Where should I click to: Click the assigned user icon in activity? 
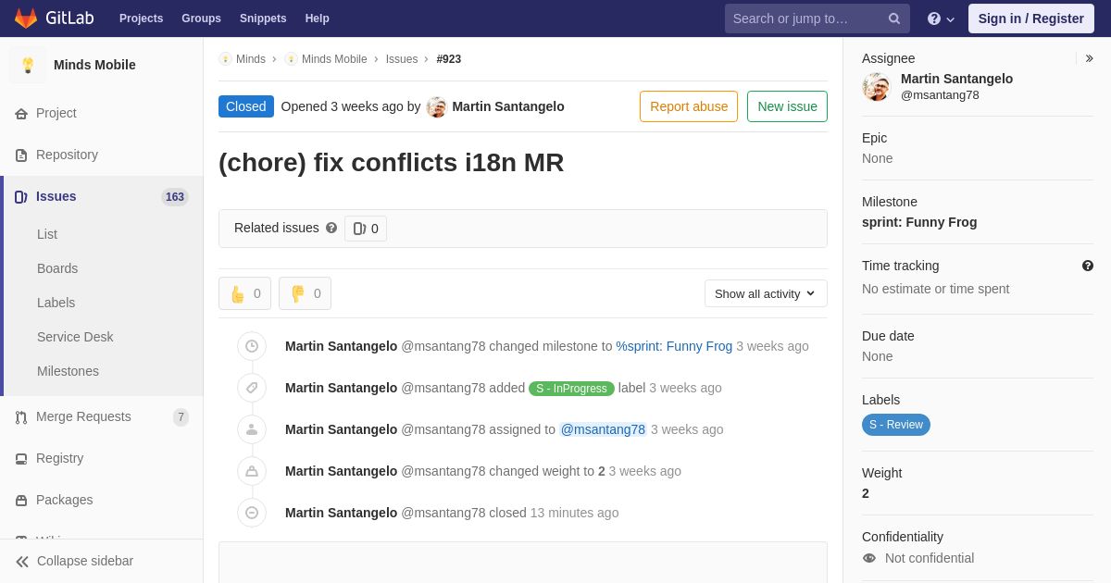252,429
